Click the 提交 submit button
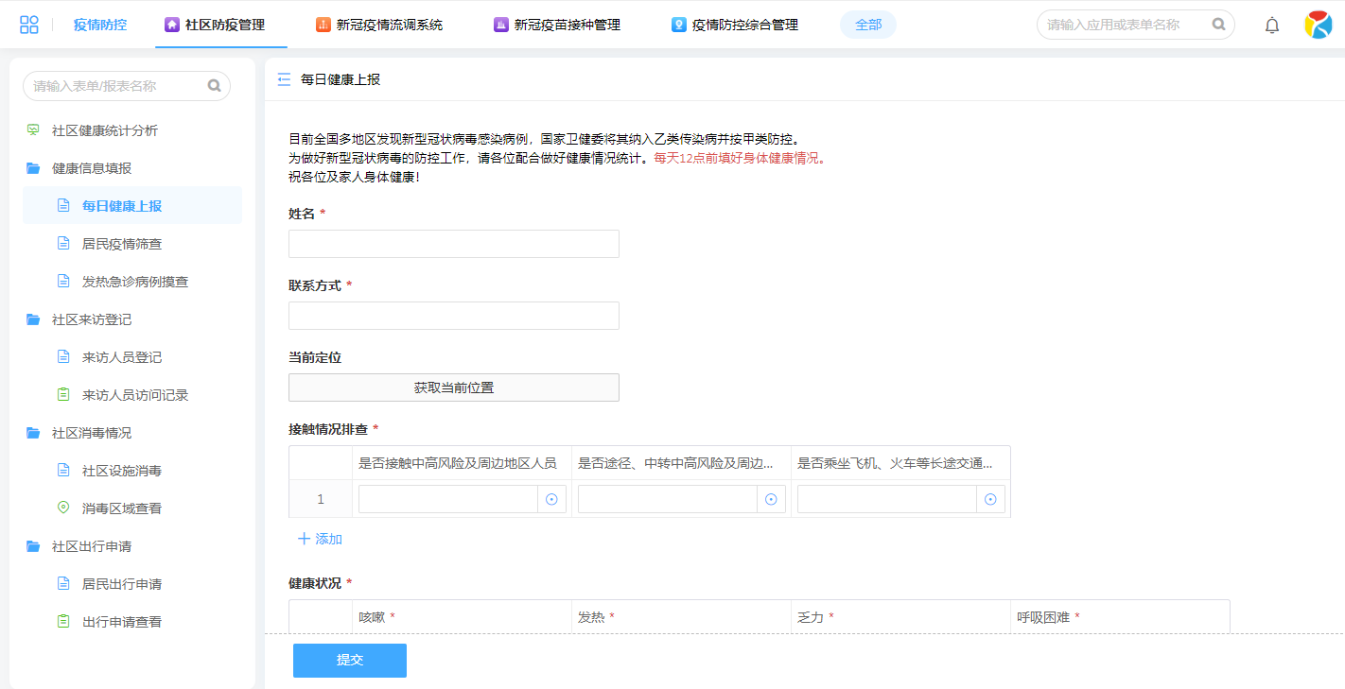1345x689 pixels. point(350,660)
